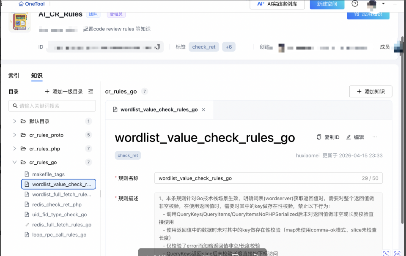
Task: Select the wordlist_value_check_rules_go document tab
Action: 159,110
